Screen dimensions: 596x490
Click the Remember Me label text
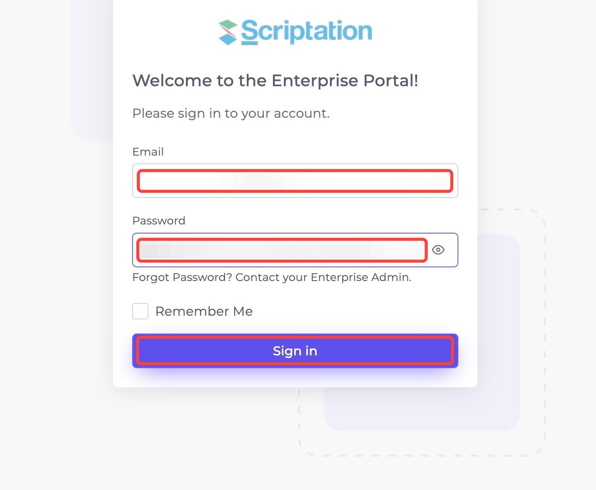[204, 311]
